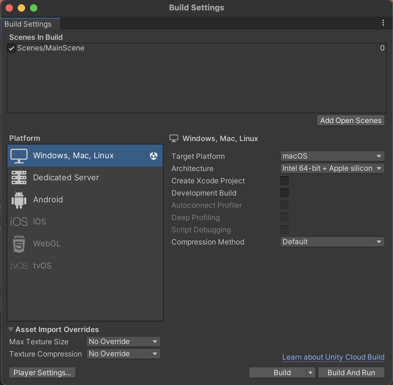Open the Learn about Unity Cloud Build link
The image size is (393, 385).
(x=333, y=357)
